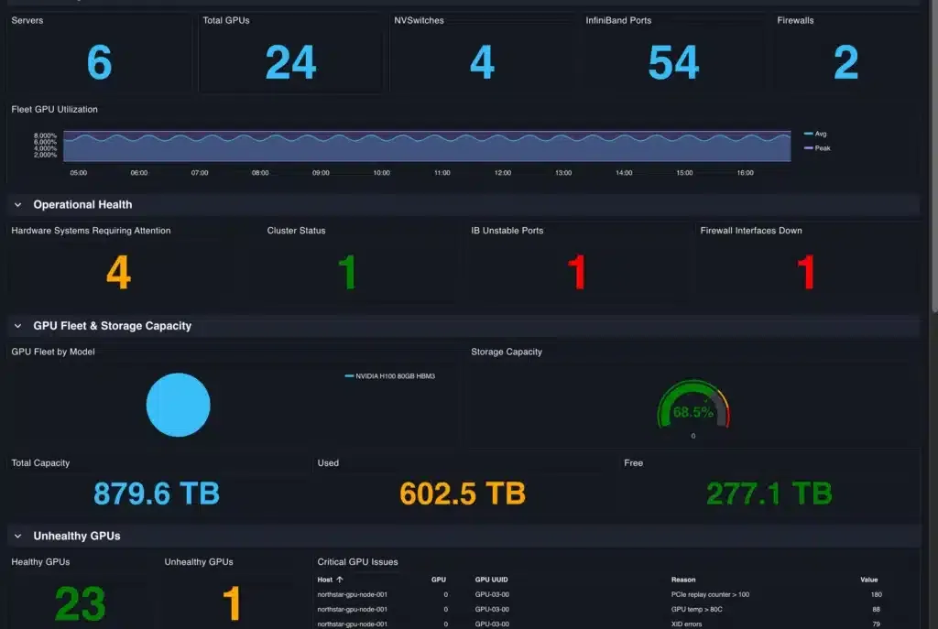Click the Used value 602.5 TB
Image resolution: width=938 pixels, height=629 pixels.
coord(463,493)
